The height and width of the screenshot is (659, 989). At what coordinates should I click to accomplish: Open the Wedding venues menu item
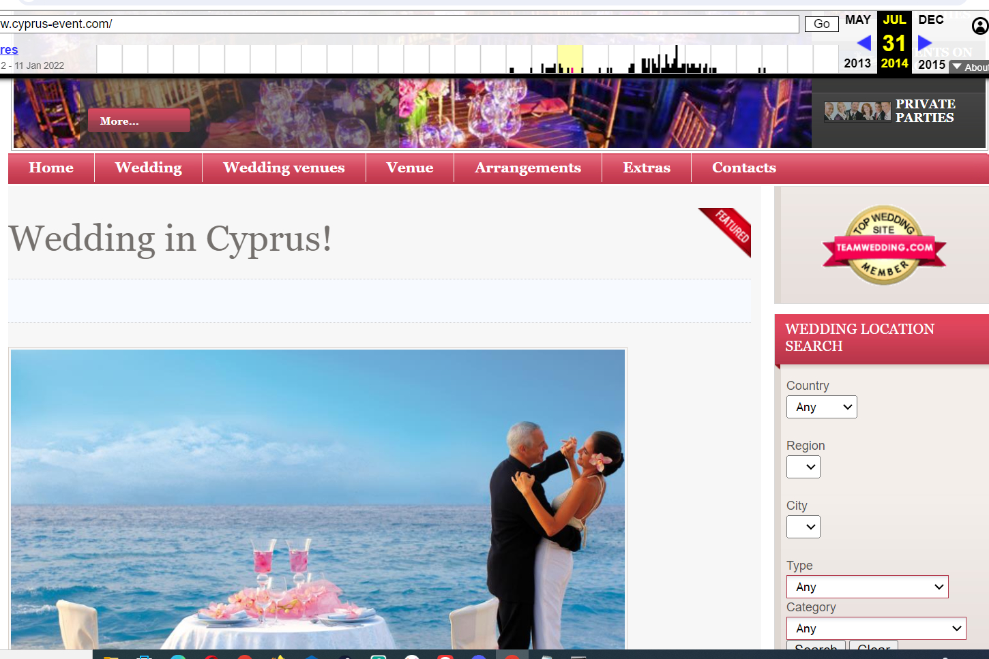click(x=284, y=168)
